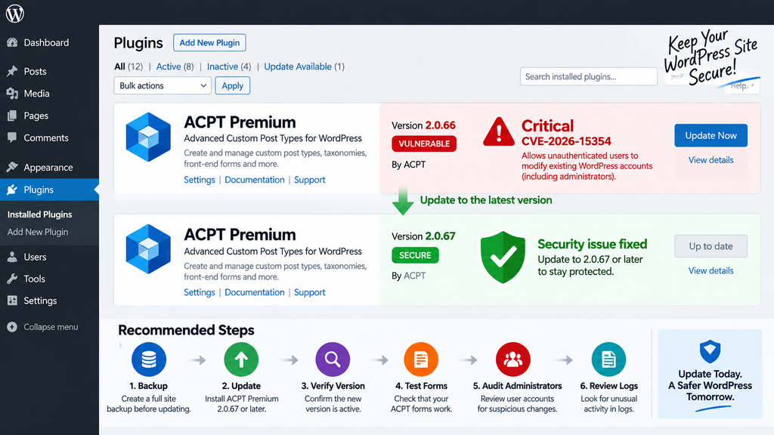Open Documentation link of vulnerable ACPT Premium
774x435 pixels.
pyautogui.click(x=255, y=180)
